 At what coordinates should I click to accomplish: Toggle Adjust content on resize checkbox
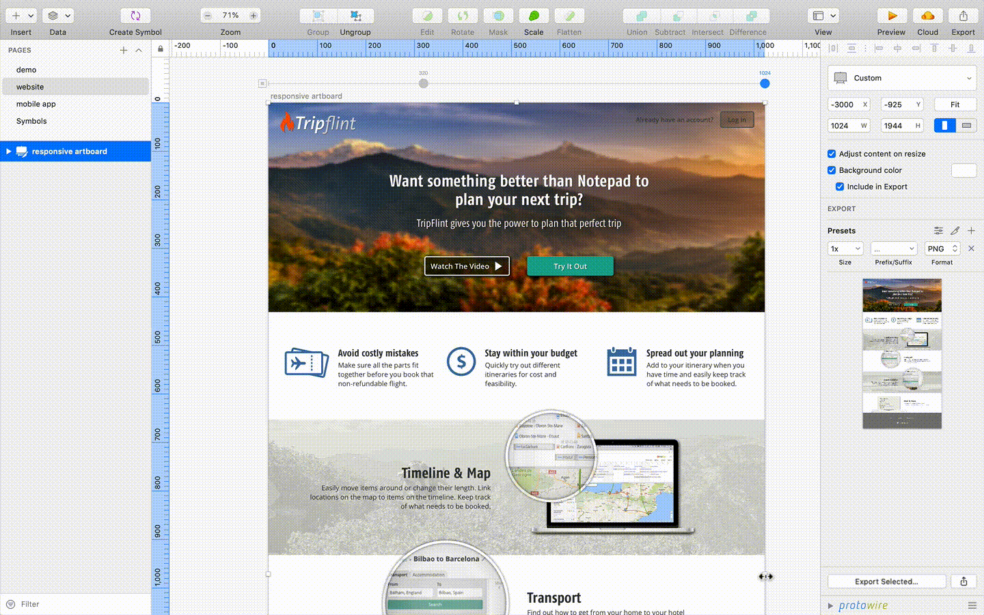(832, 154)
